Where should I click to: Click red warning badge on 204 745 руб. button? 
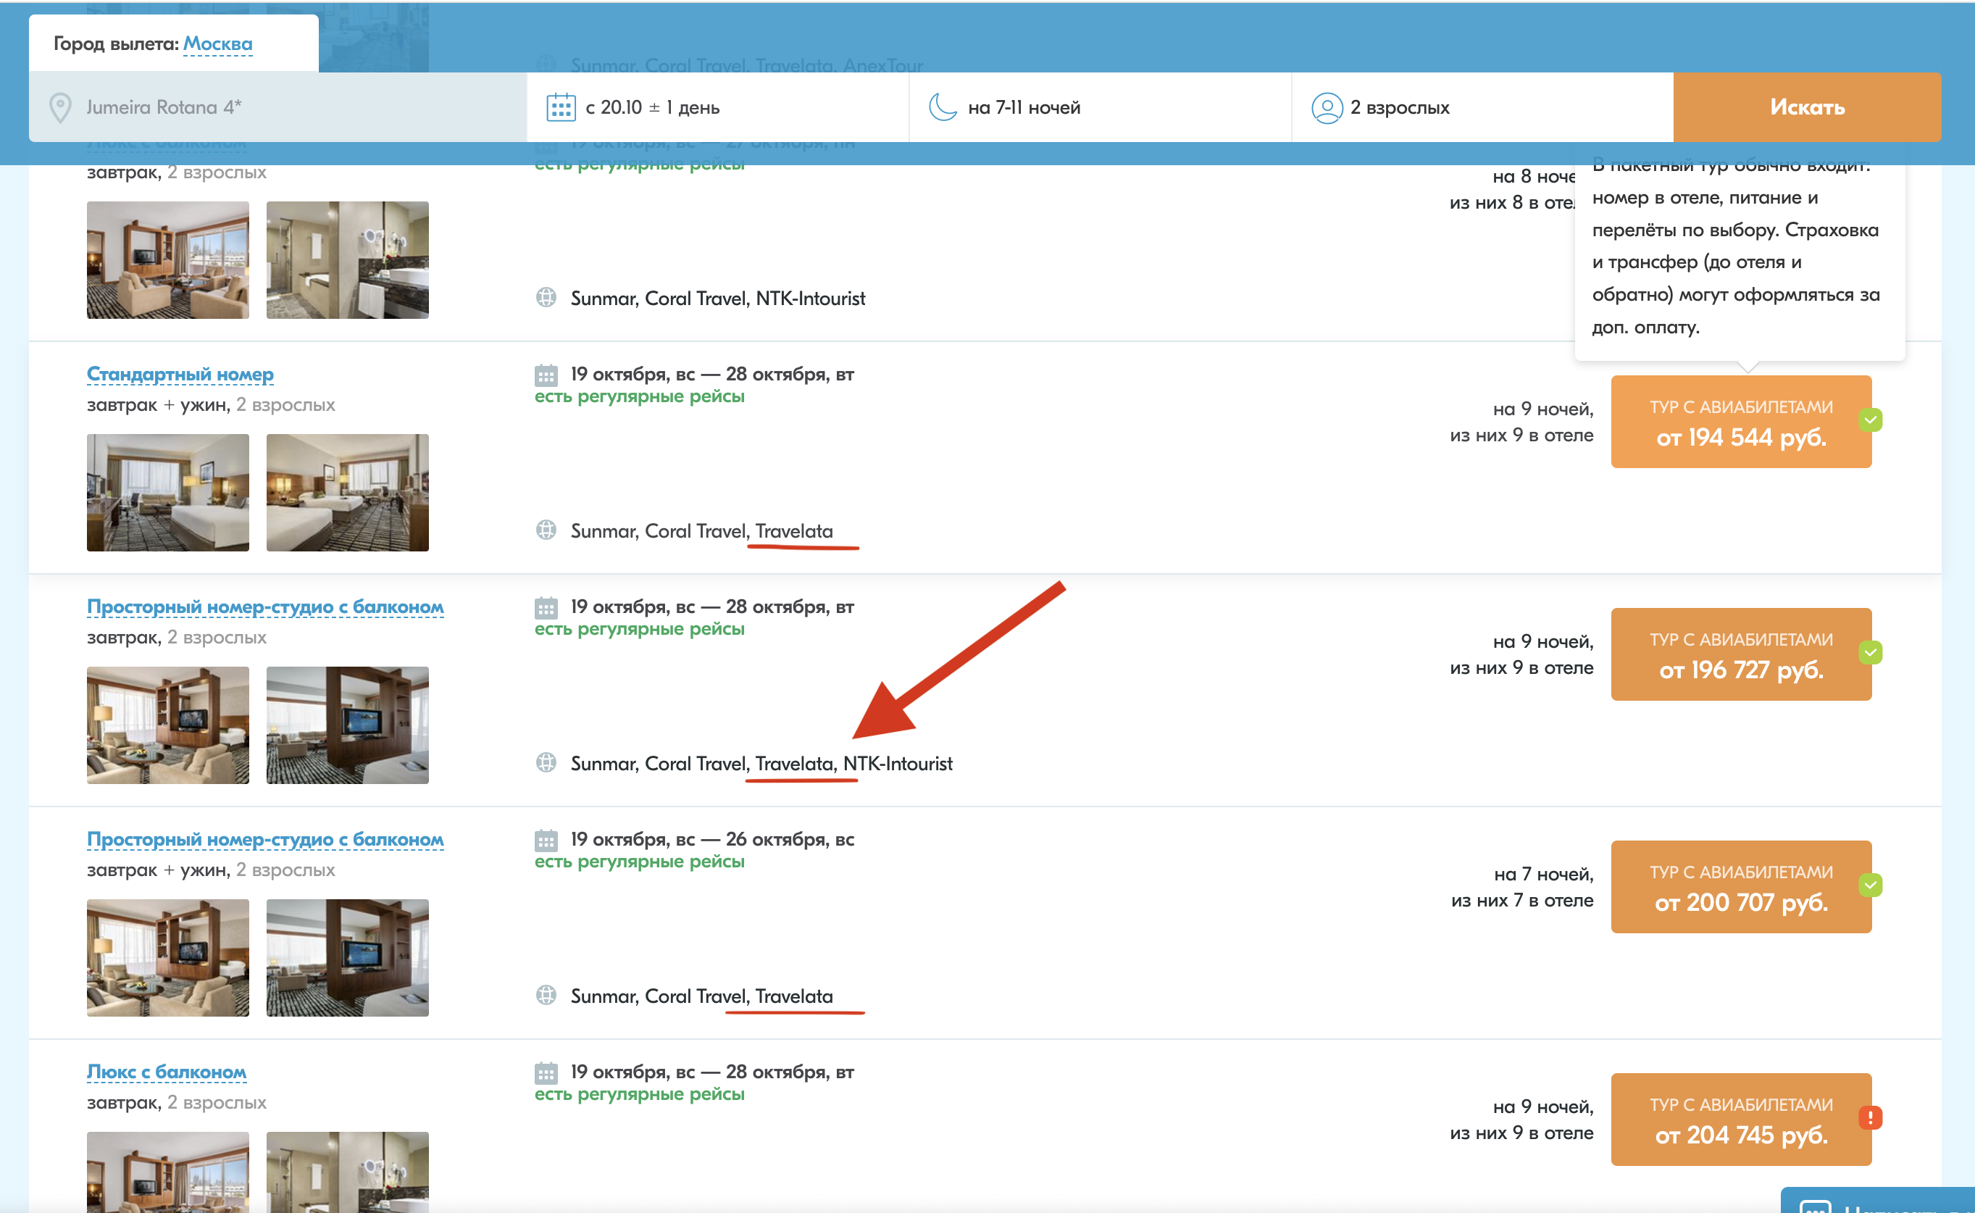tap(1870, 1117)
